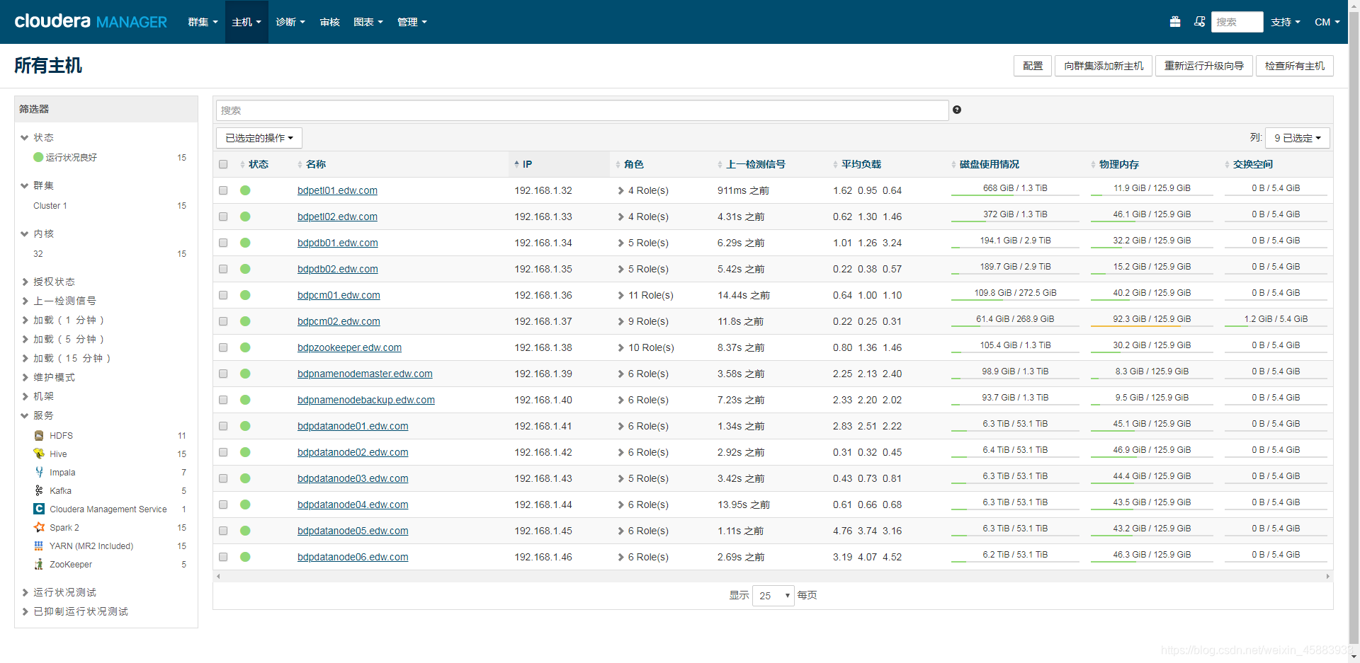
Task: Open the 9 已选定 columns dropdown
Action: point(1297,138)
